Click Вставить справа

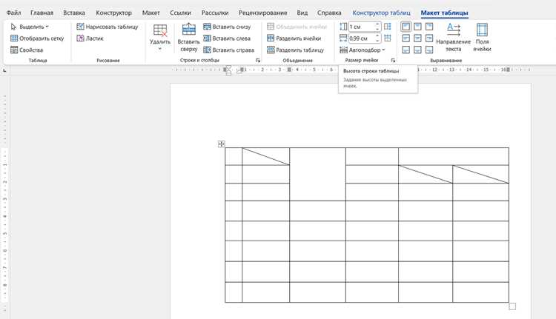pos(229,50)
